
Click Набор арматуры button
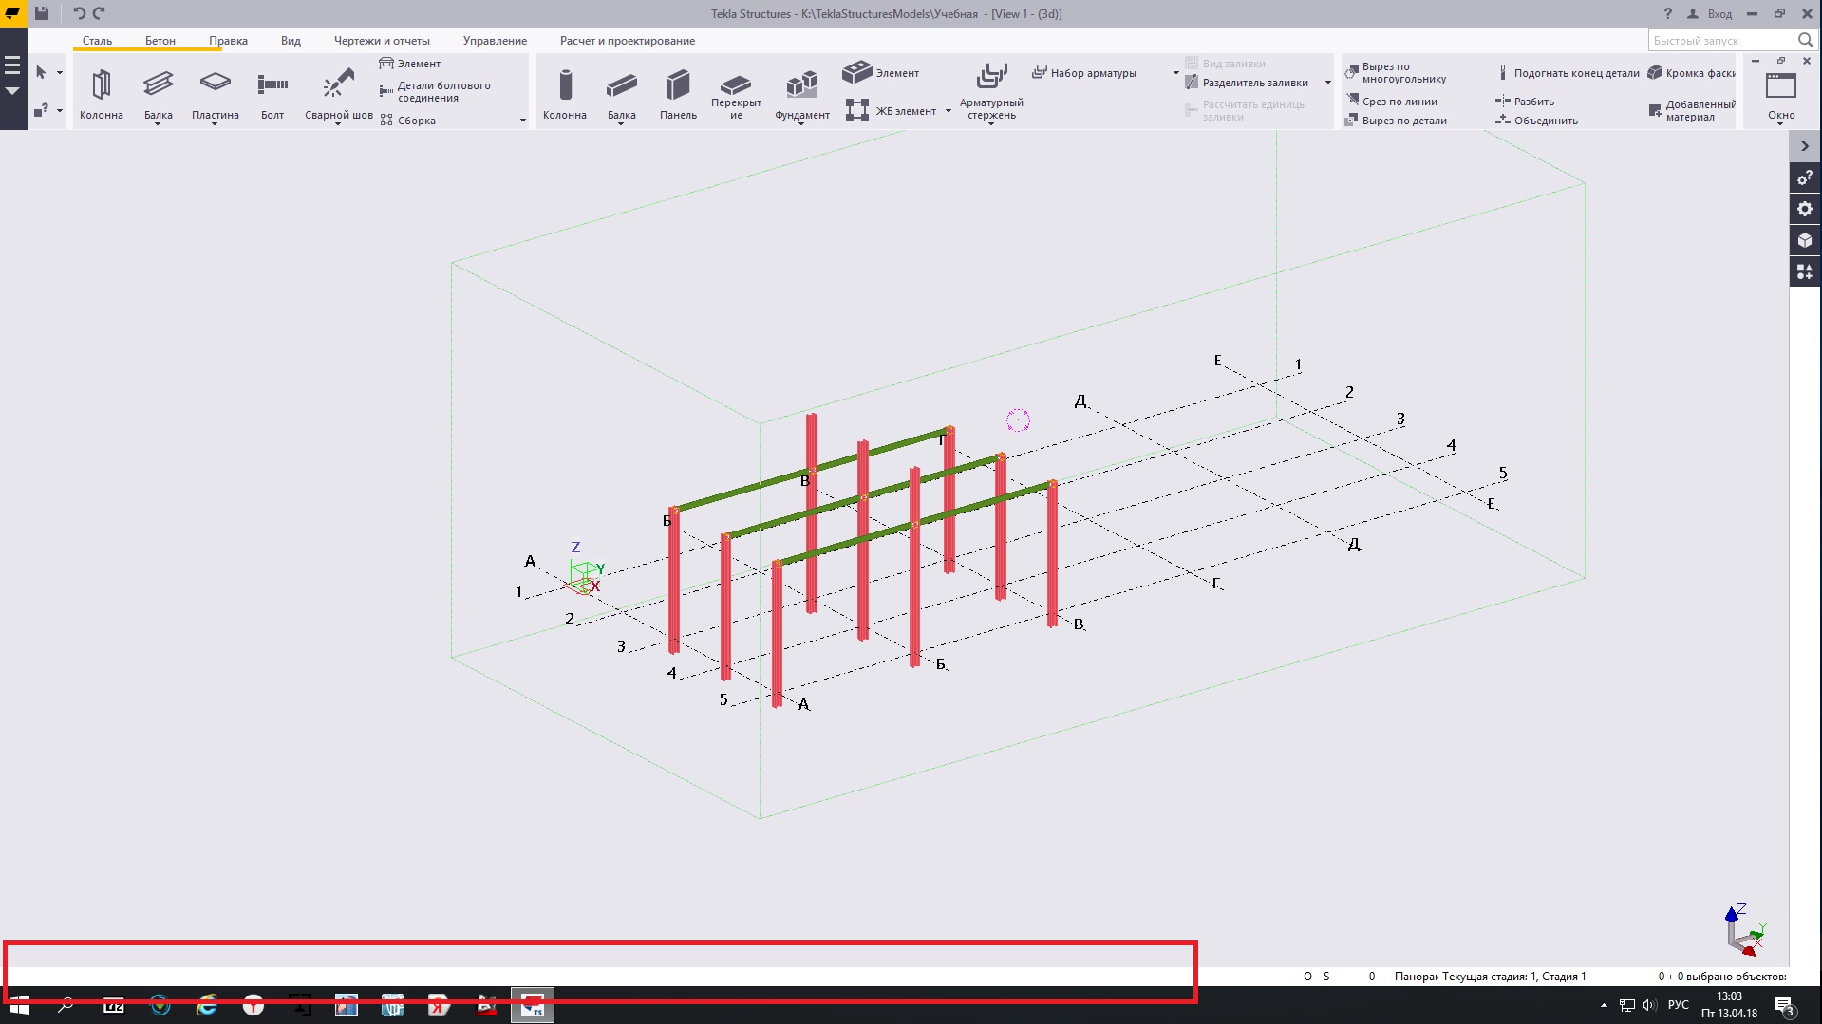(x=1084, y=73)
